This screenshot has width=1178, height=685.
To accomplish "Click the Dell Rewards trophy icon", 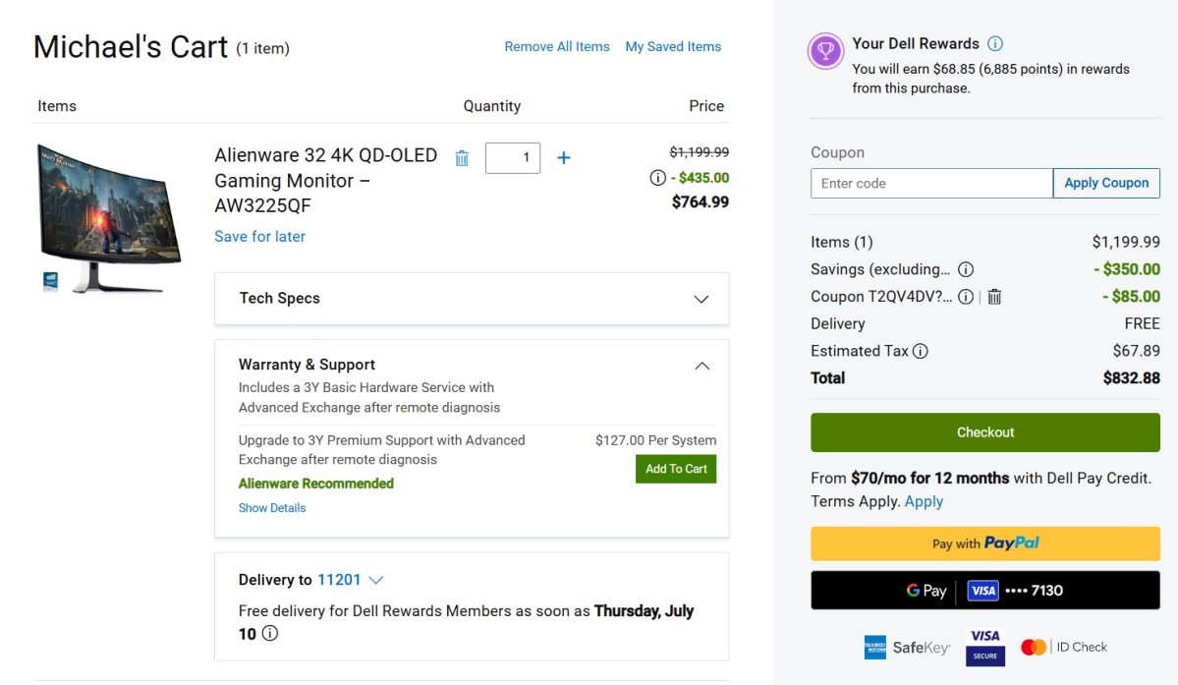I will point(825,52).
